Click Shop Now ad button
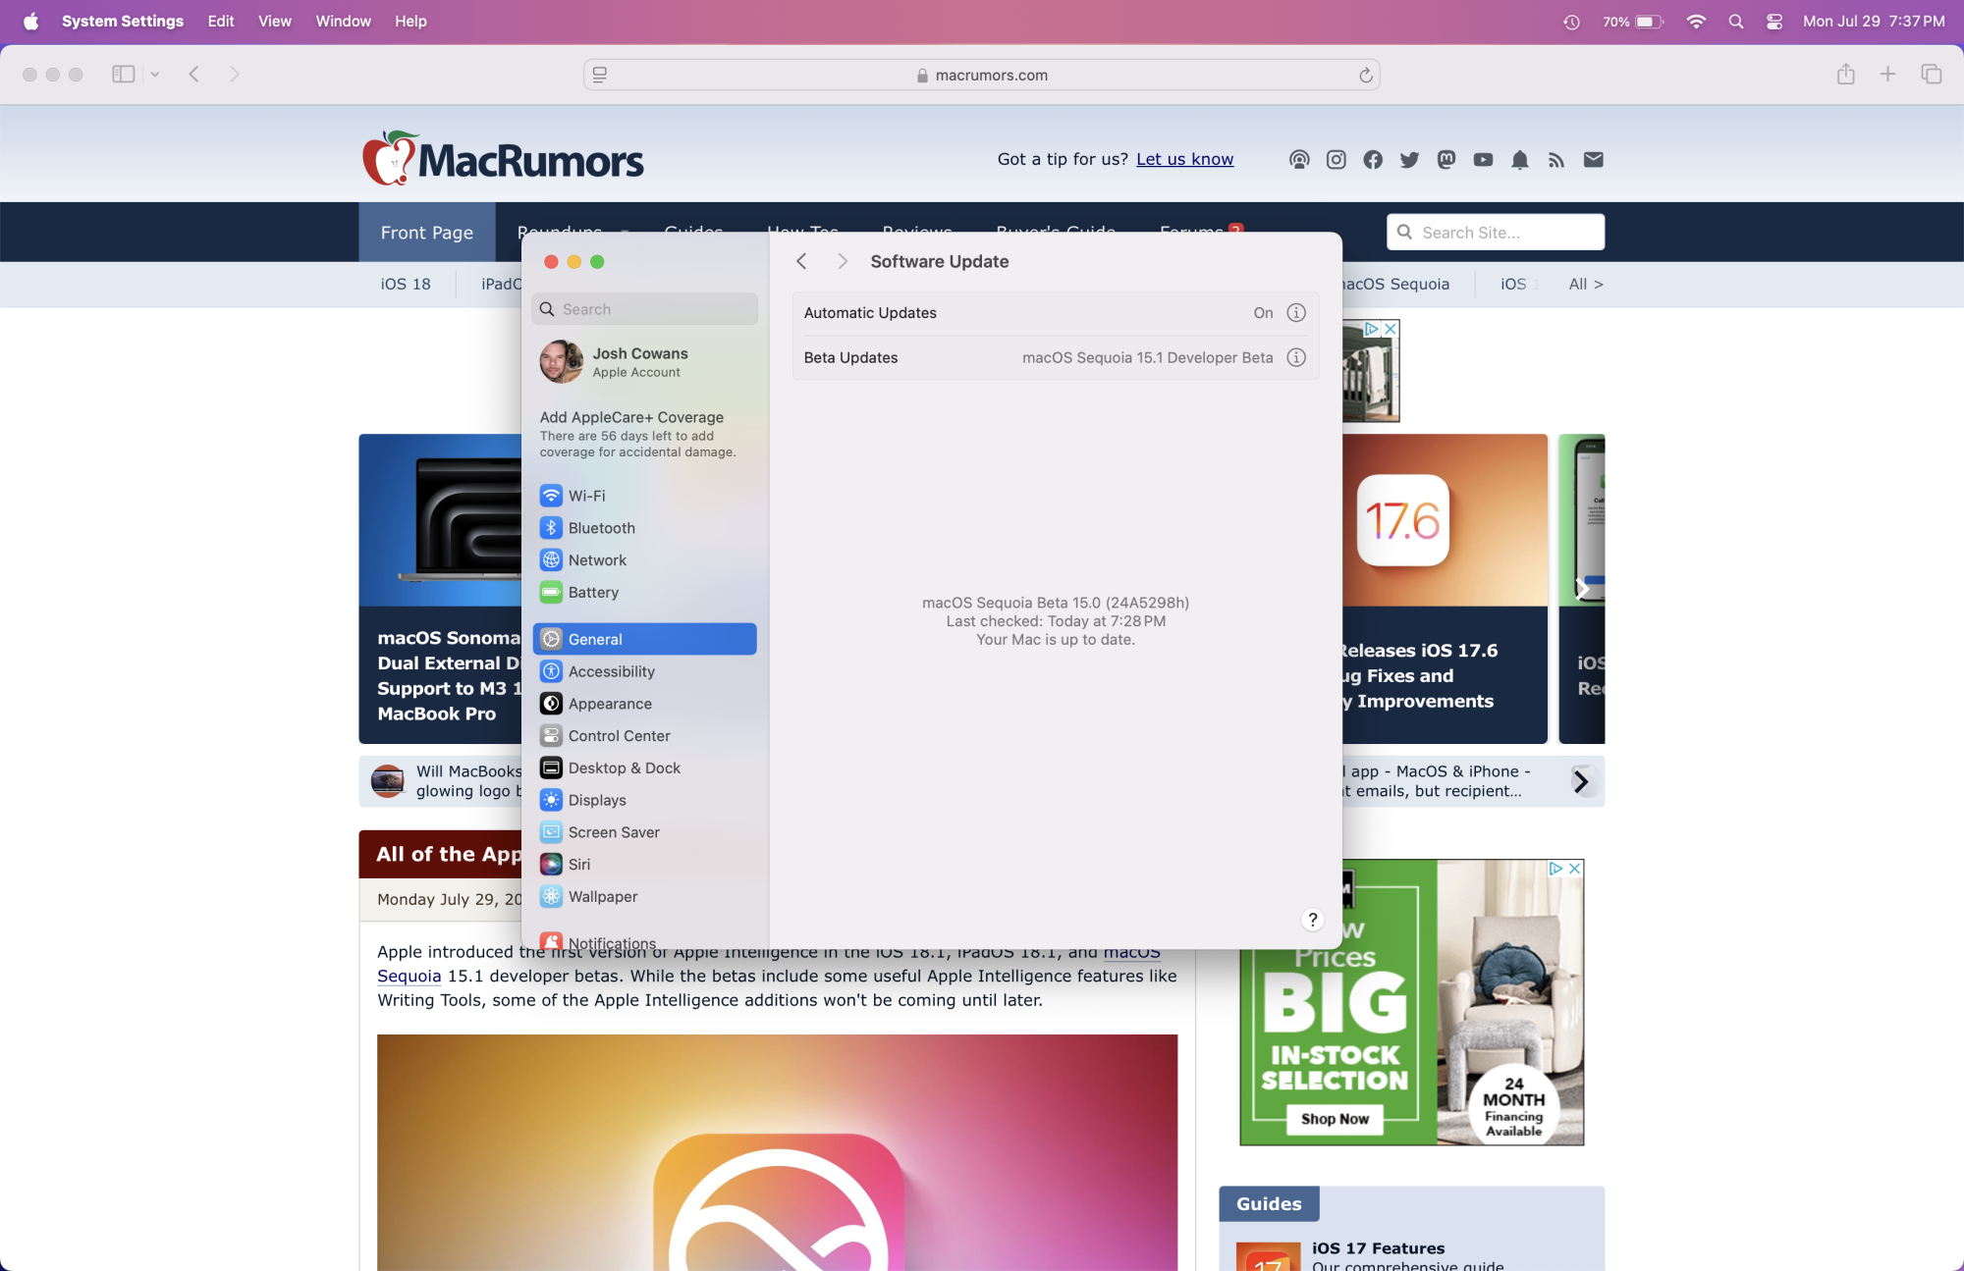1964x1271 pixels. pyautogui.click(x=1335, y=1119)
